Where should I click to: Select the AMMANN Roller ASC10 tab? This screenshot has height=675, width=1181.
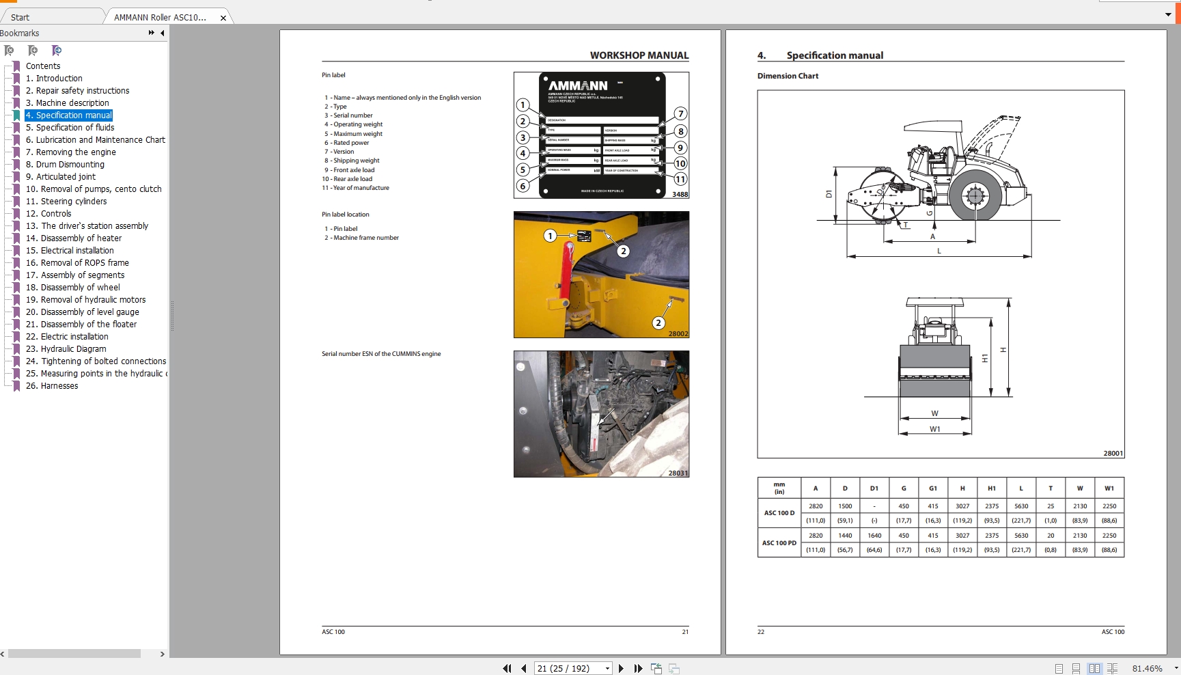pos(160,17)
